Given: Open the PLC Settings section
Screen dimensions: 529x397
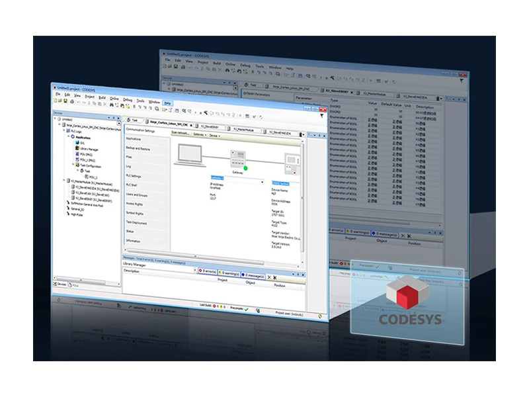Looking at the screenshot, I should coord(134,176).
